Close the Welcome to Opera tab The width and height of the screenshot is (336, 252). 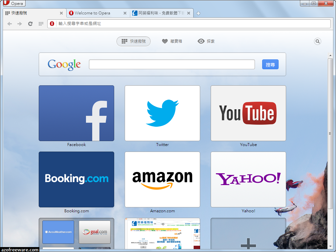[125, 13]
